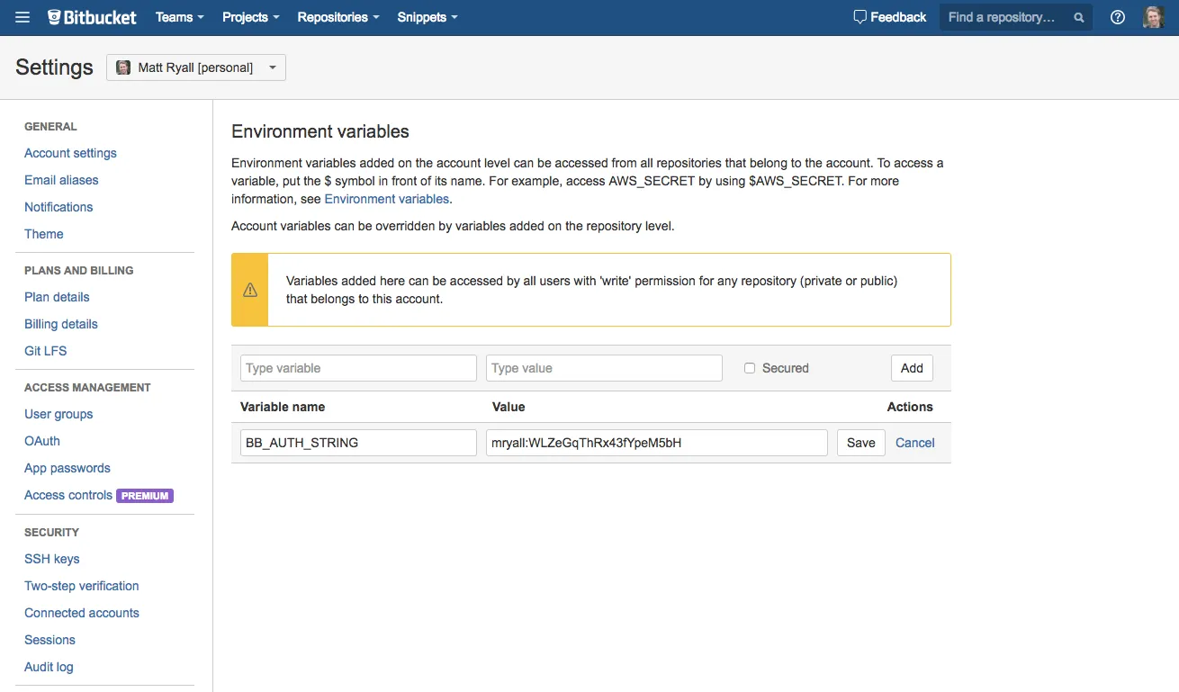The width and height of the screenshot is (1179, 692).
Task: Expand the Teams dropdown menu
Action: pyautogui.click(x=179, y=17)
